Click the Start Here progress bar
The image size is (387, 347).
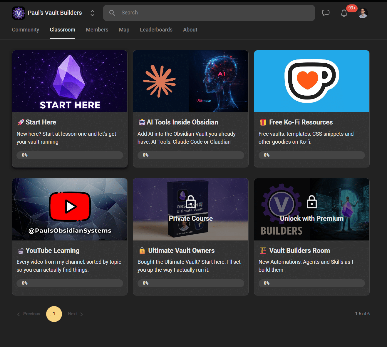tap(70, 155)
